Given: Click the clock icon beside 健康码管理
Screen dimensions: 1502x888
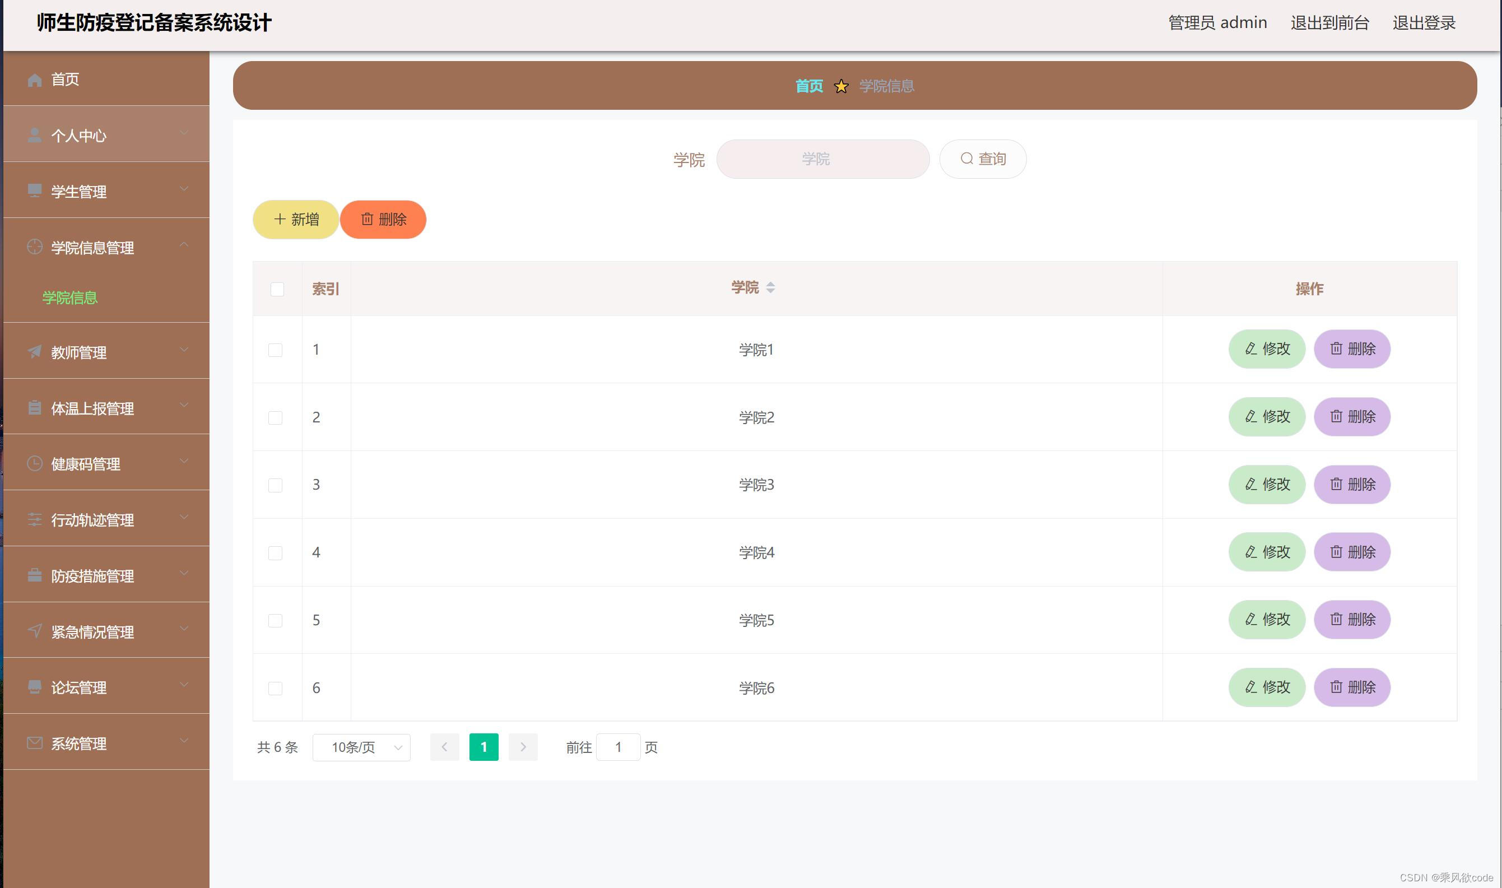Looking at the screenshot, I should pos(35,464).
